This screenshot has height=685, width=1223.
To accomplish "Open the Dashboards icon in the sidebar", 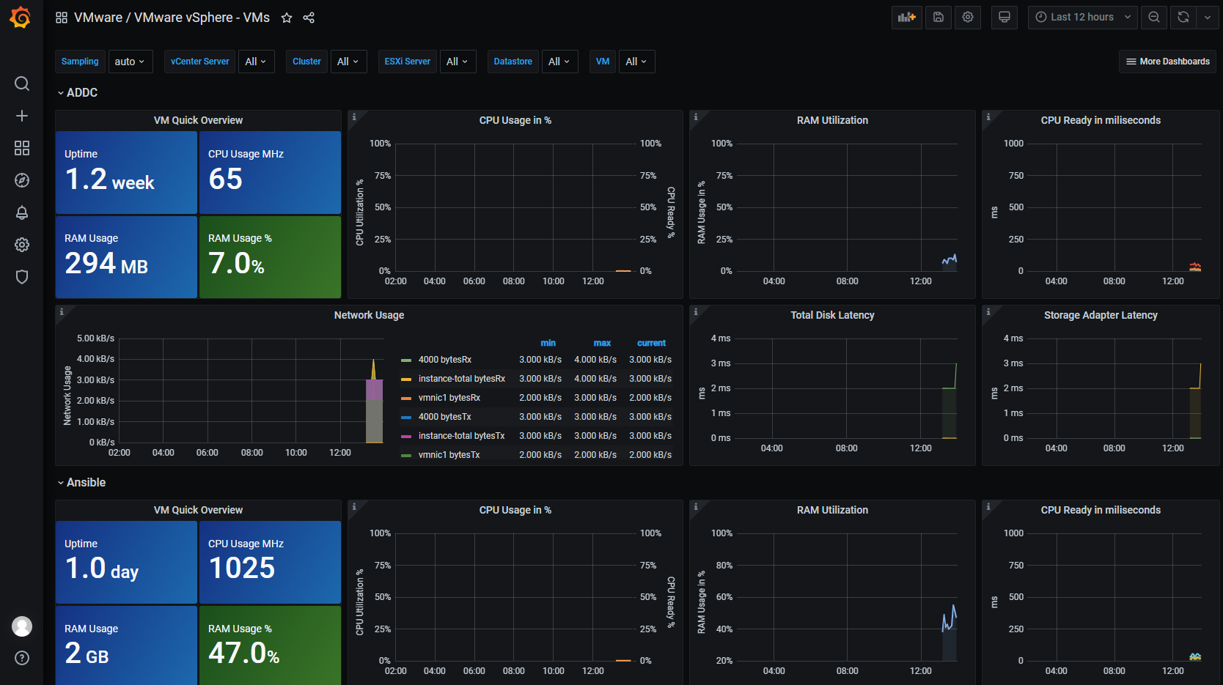I will pyautogui.click(x=22, y=148).
